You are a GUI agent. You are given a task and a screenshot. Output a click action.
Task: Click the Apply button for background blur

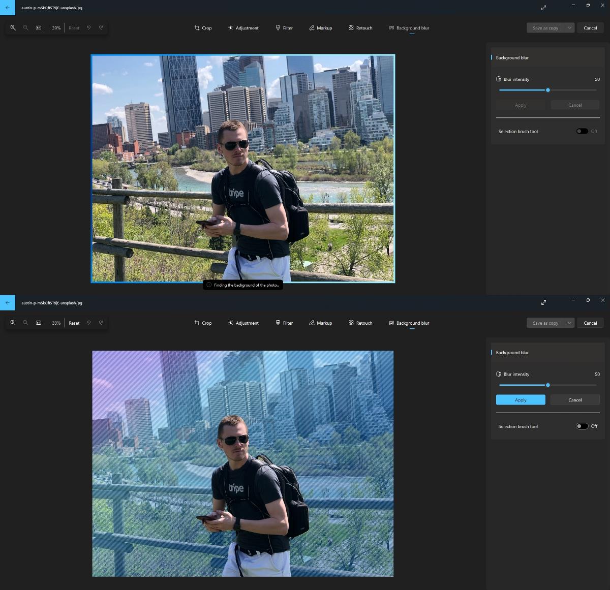coord(520,400)
